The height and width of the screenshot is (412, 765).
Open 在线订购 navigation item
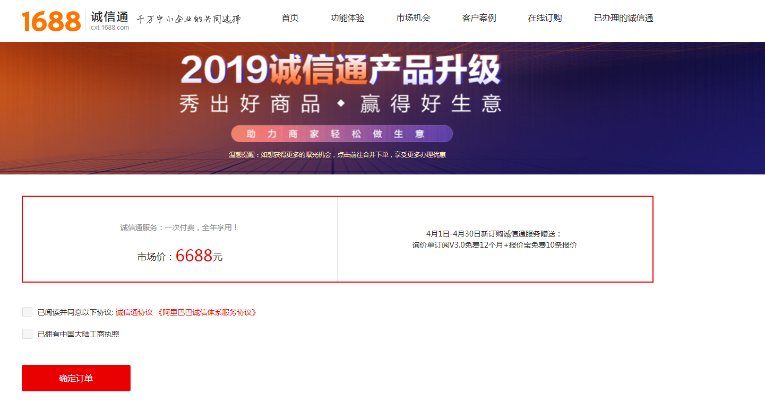pyautogui.click(x=545, y=18)
